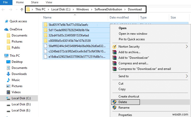Click the Back navigation arrow
The image size is (191, 117).
click(3, 9)
